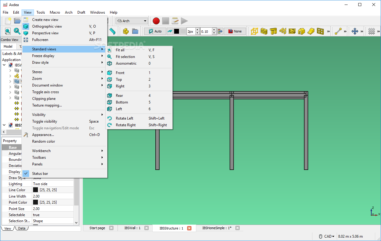Click the new document toolbar icon

(x=8, y=21)
